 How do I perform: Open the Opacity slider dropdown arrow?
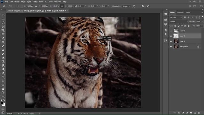202,22
